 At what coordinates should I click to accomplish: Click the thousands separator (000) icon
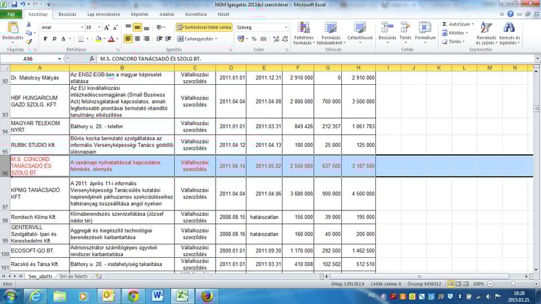(263, 39)
